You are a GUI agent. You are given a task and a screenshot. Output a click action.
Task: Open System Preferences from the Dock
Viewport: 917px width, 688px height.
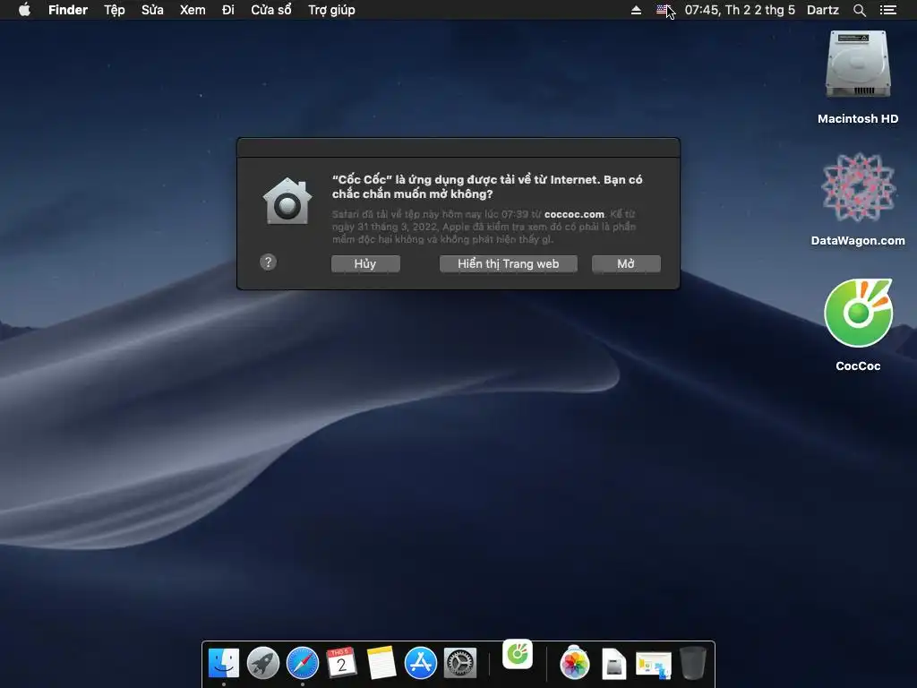(x=460, y=664)
